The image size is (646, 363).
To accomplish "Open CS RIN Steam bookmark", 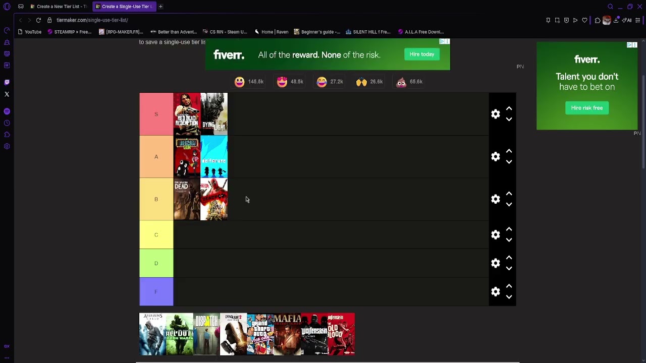I will [x=225, y=32].
